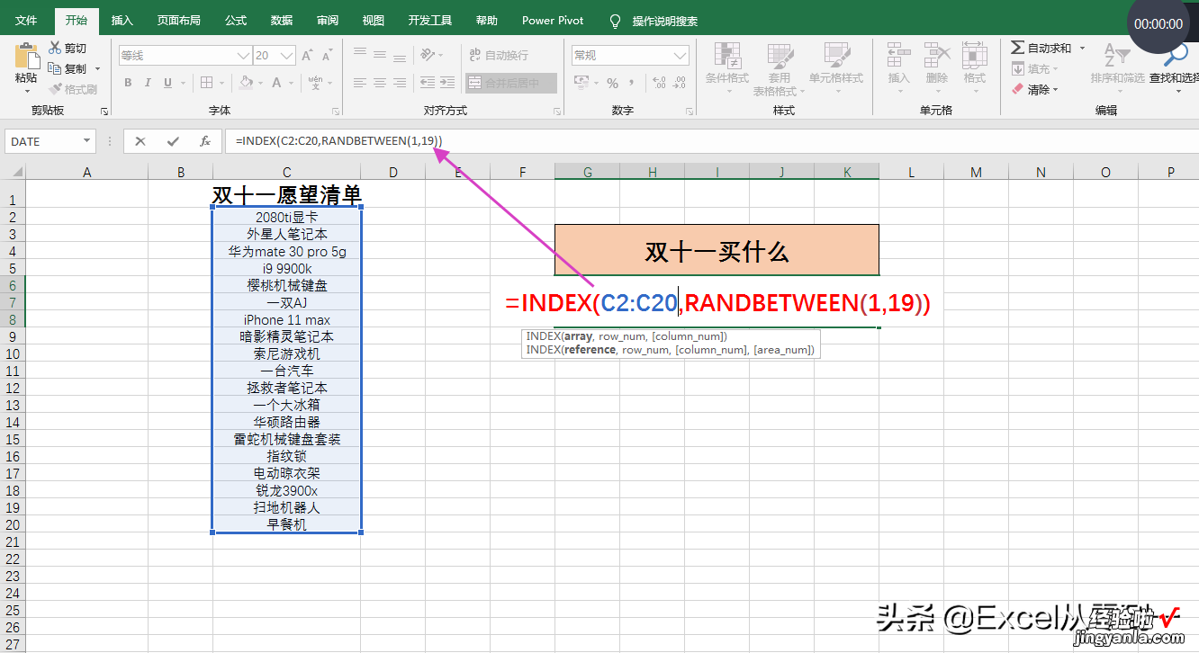Screen dimensions: 1199x653
Task: Confirm the formula with the checkmark
Action: click(x=172, y=141)
